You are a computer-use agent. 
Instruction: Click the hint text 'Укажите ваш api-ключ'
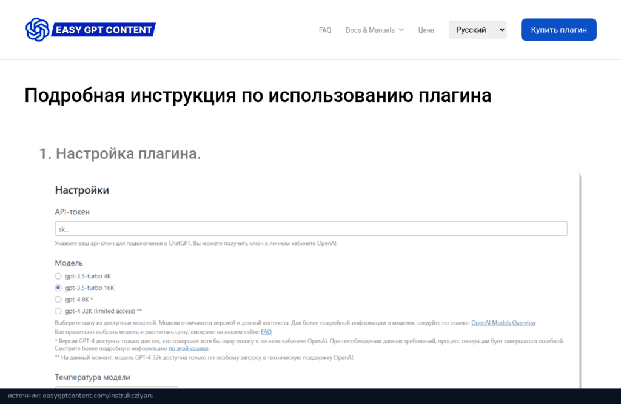(x=196, y=243)
